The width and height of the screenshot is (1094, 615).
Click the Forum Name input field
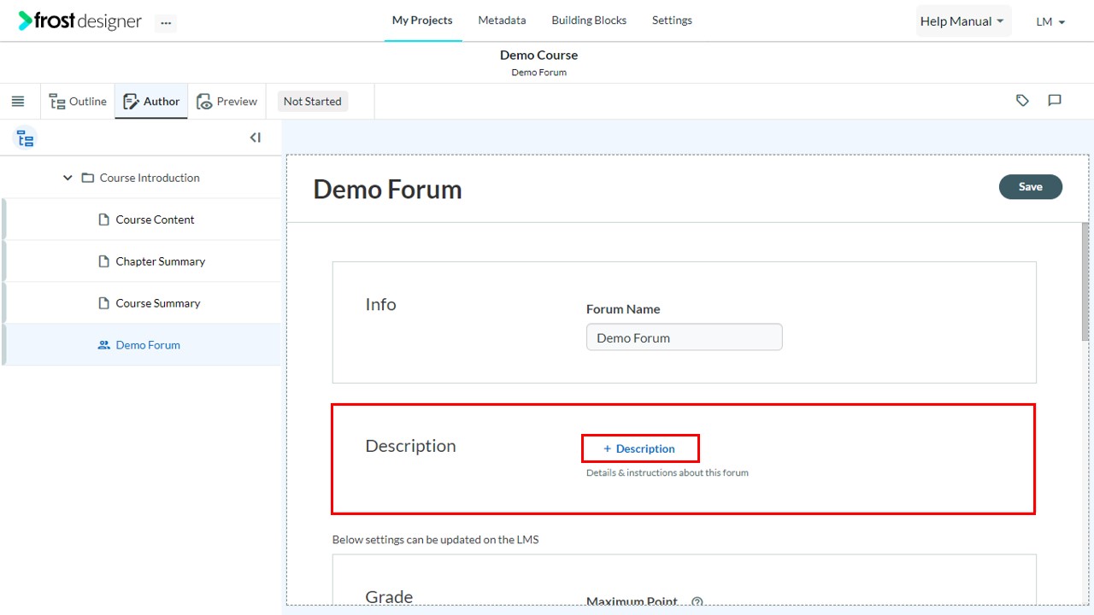pyautogui.click(x=684, y=337)
